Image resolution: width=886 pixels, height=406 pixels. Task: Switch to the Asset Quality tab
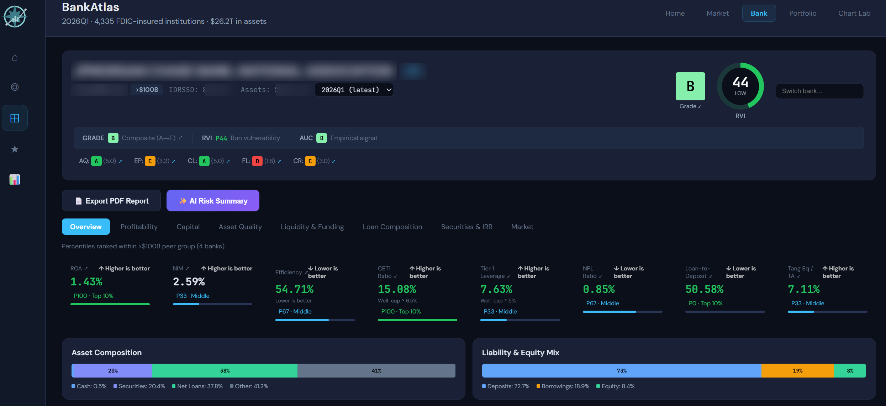click(240, 227)
